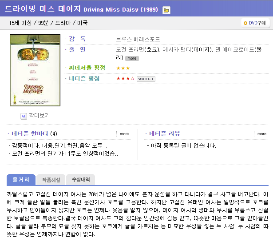Click the VOTE button for 네티즌 평점
This screenshot has height=242, width=273.
[146, 79]
